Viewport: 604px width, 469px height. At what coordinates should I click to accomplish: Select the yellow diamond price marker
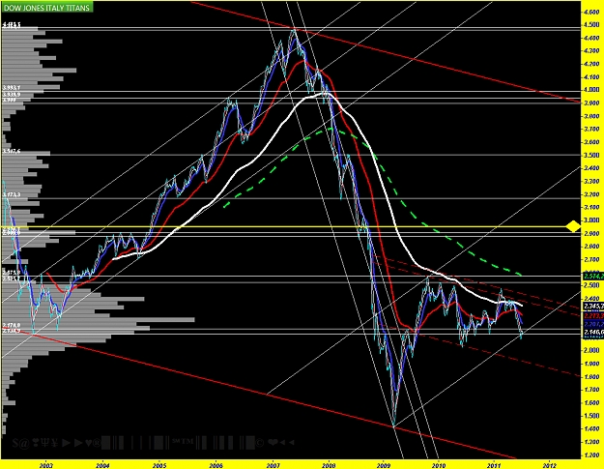point(573,226)
